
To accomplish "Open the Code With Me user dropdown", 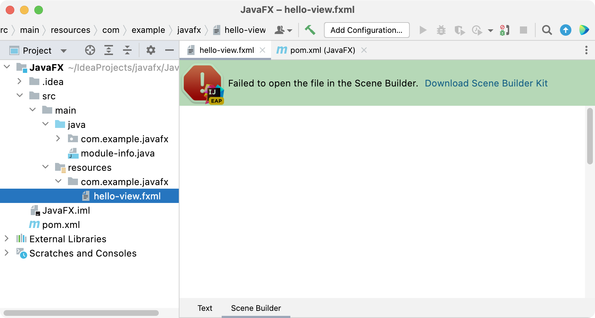I will coord(283,30).
